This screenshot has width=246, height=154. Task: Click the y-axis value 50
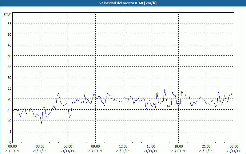pyautogui.click(x=10, y=34)
